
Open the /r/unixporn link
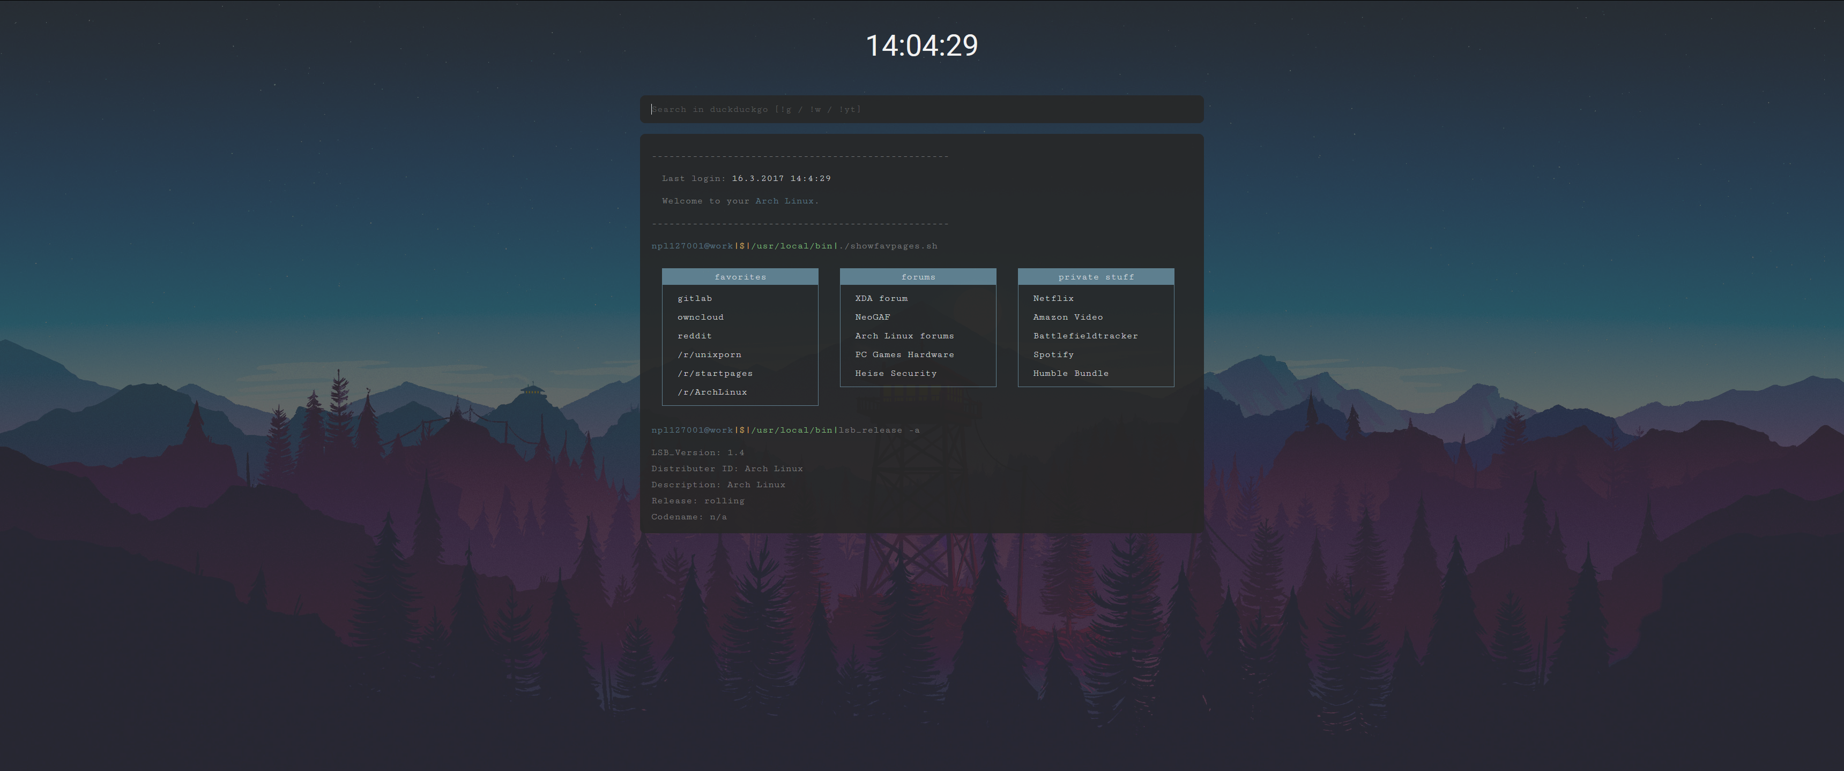click(709, 355)
